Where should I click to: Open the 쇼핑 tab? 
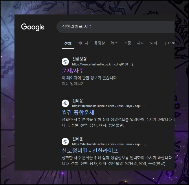pyautogui.click(x=127, y=43)
